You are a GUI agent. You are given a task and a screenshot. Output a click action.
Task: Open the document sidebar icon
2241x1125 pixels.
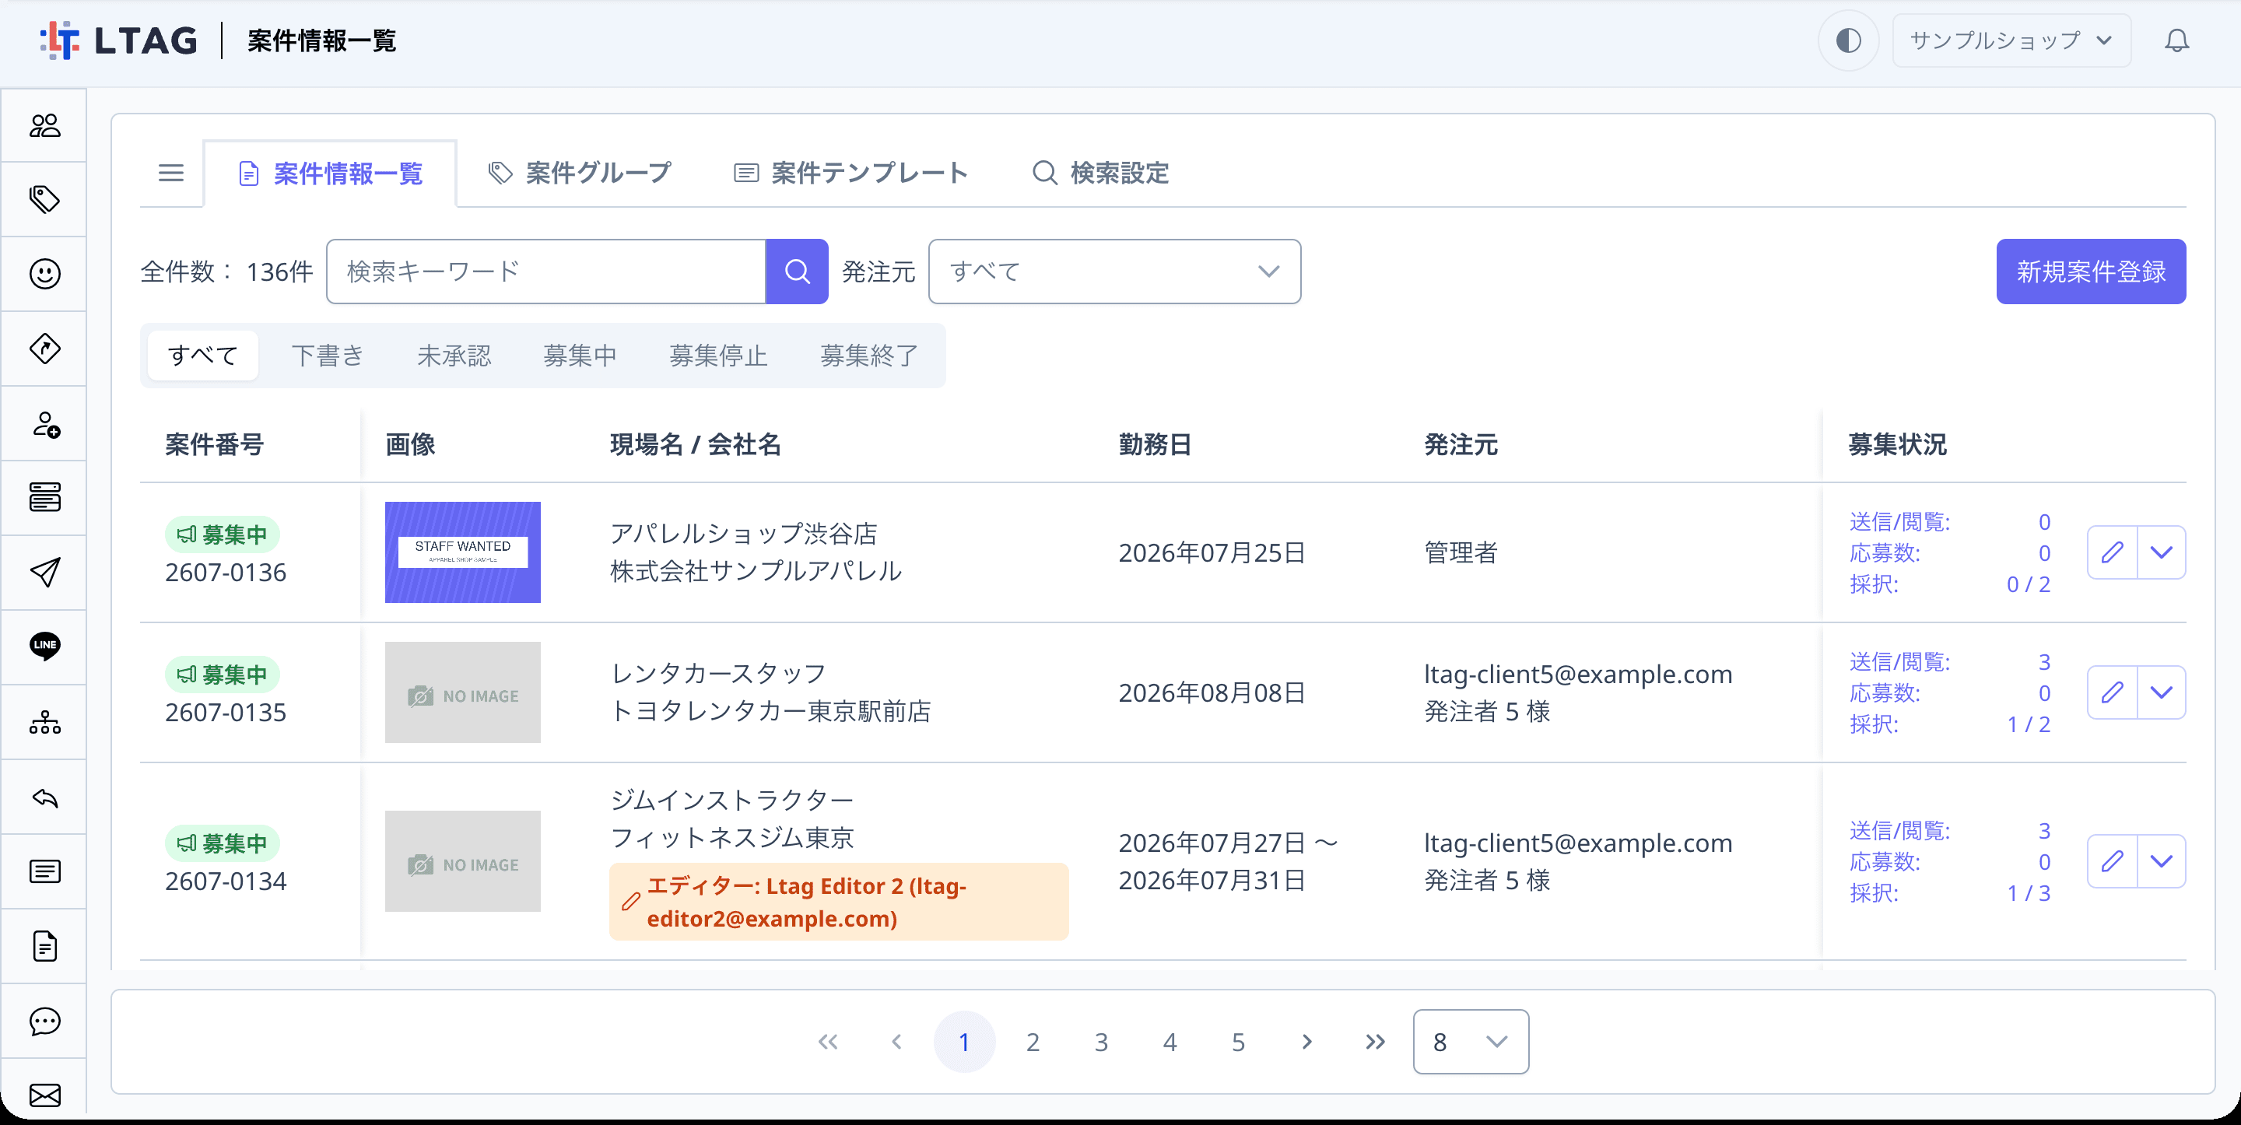pyautogui.click(x=44, y=946)
